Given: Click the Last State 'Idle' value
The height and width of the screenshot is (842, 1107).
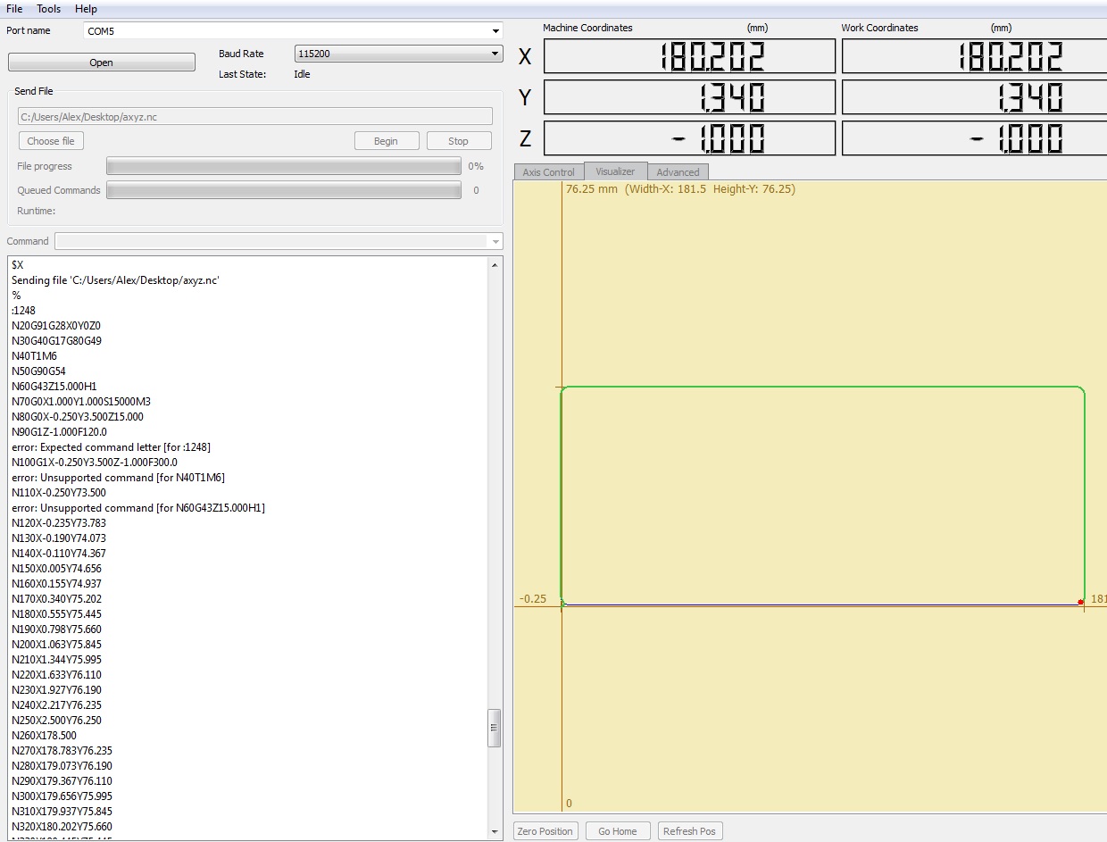Looking at the screenshot, I should (302, 74).
